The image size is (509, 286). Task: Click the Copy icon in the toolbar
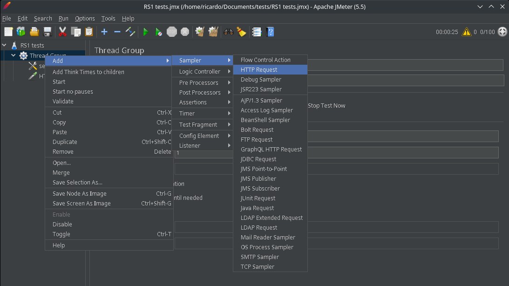coord(75,32)
